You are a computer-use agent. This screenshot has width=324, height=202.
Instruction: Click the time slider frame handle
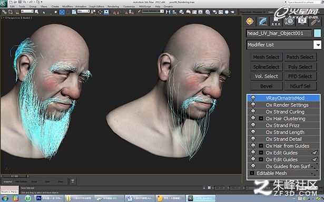pos(14,176)
